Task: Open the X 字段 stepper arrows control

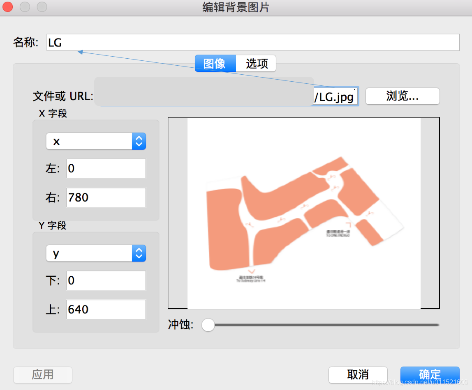Action: [x=139, y=141]
